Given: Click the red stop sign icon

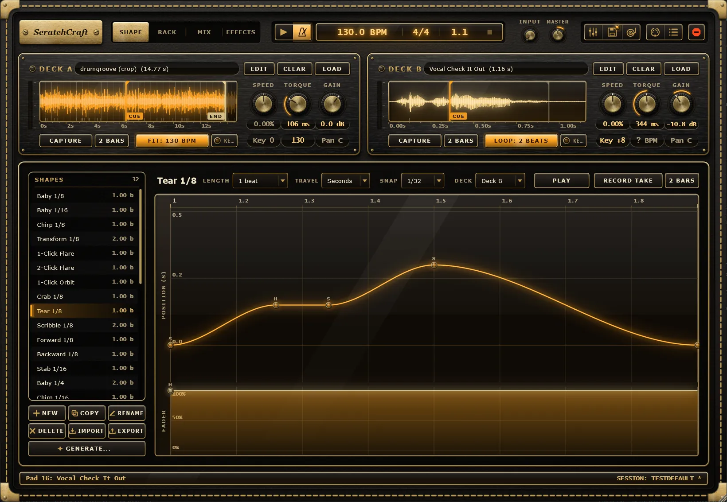Looking at the screenshot, I should pos(696,32).
